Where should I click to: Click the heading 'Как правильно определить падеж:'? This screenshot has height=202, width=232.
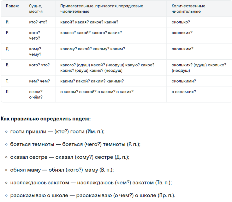tap(46, 119)
